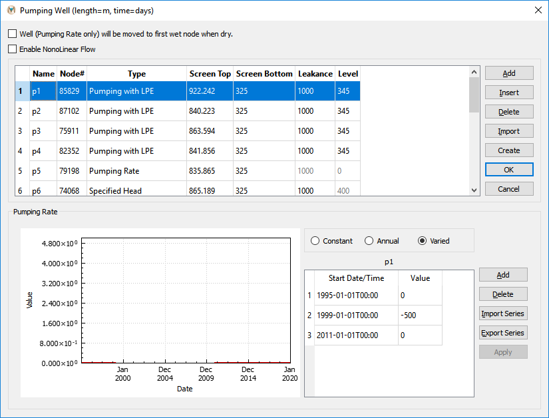
Task: Select the well p2 name cell
Action: pyautogui.click(x=43, y=111)
